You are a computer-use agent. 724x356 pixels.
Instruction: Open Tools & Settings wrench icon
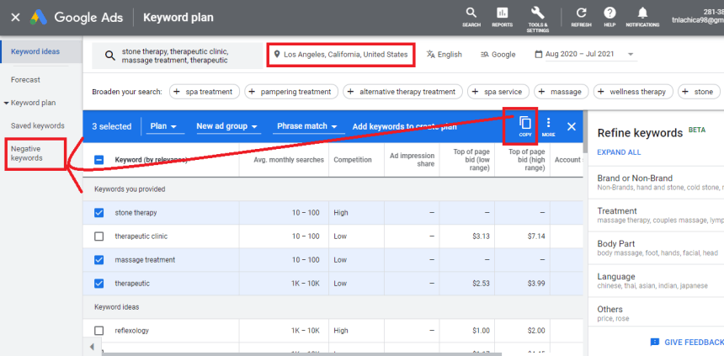point(537,19)
